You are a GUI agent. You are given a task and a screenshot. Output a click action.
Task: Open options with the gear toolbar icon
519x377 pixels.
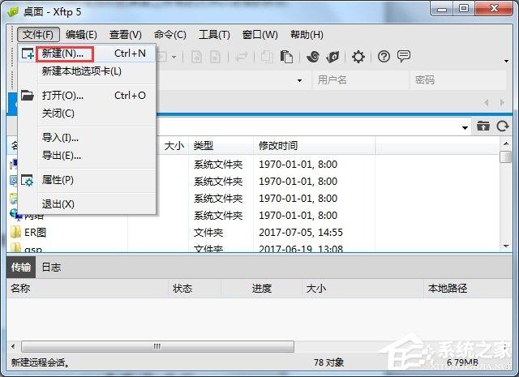point(358,57)
